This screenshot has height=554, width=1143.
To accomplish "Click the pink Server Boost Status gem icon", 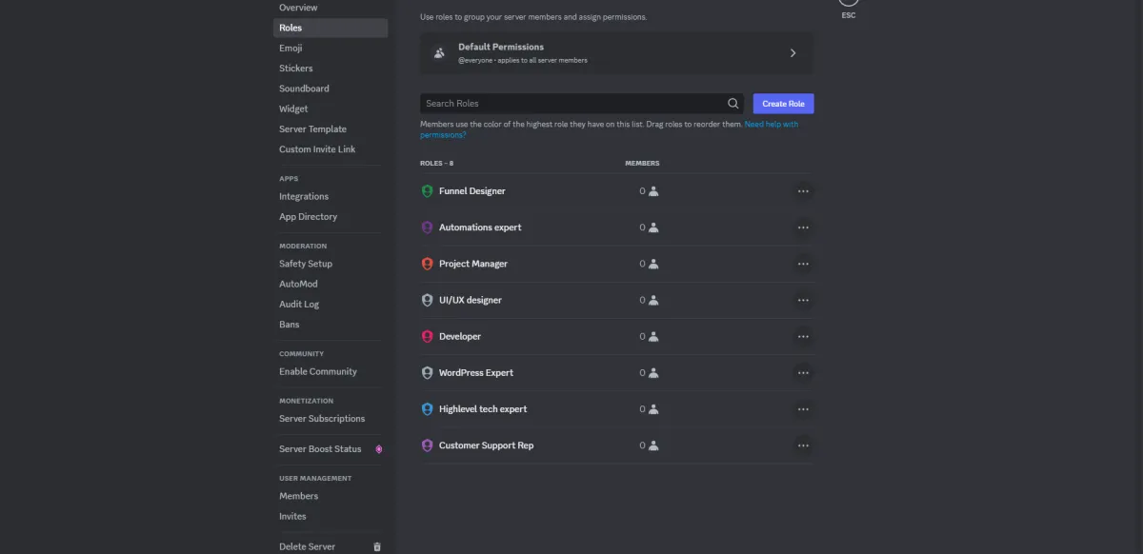I will click(378, 449).
